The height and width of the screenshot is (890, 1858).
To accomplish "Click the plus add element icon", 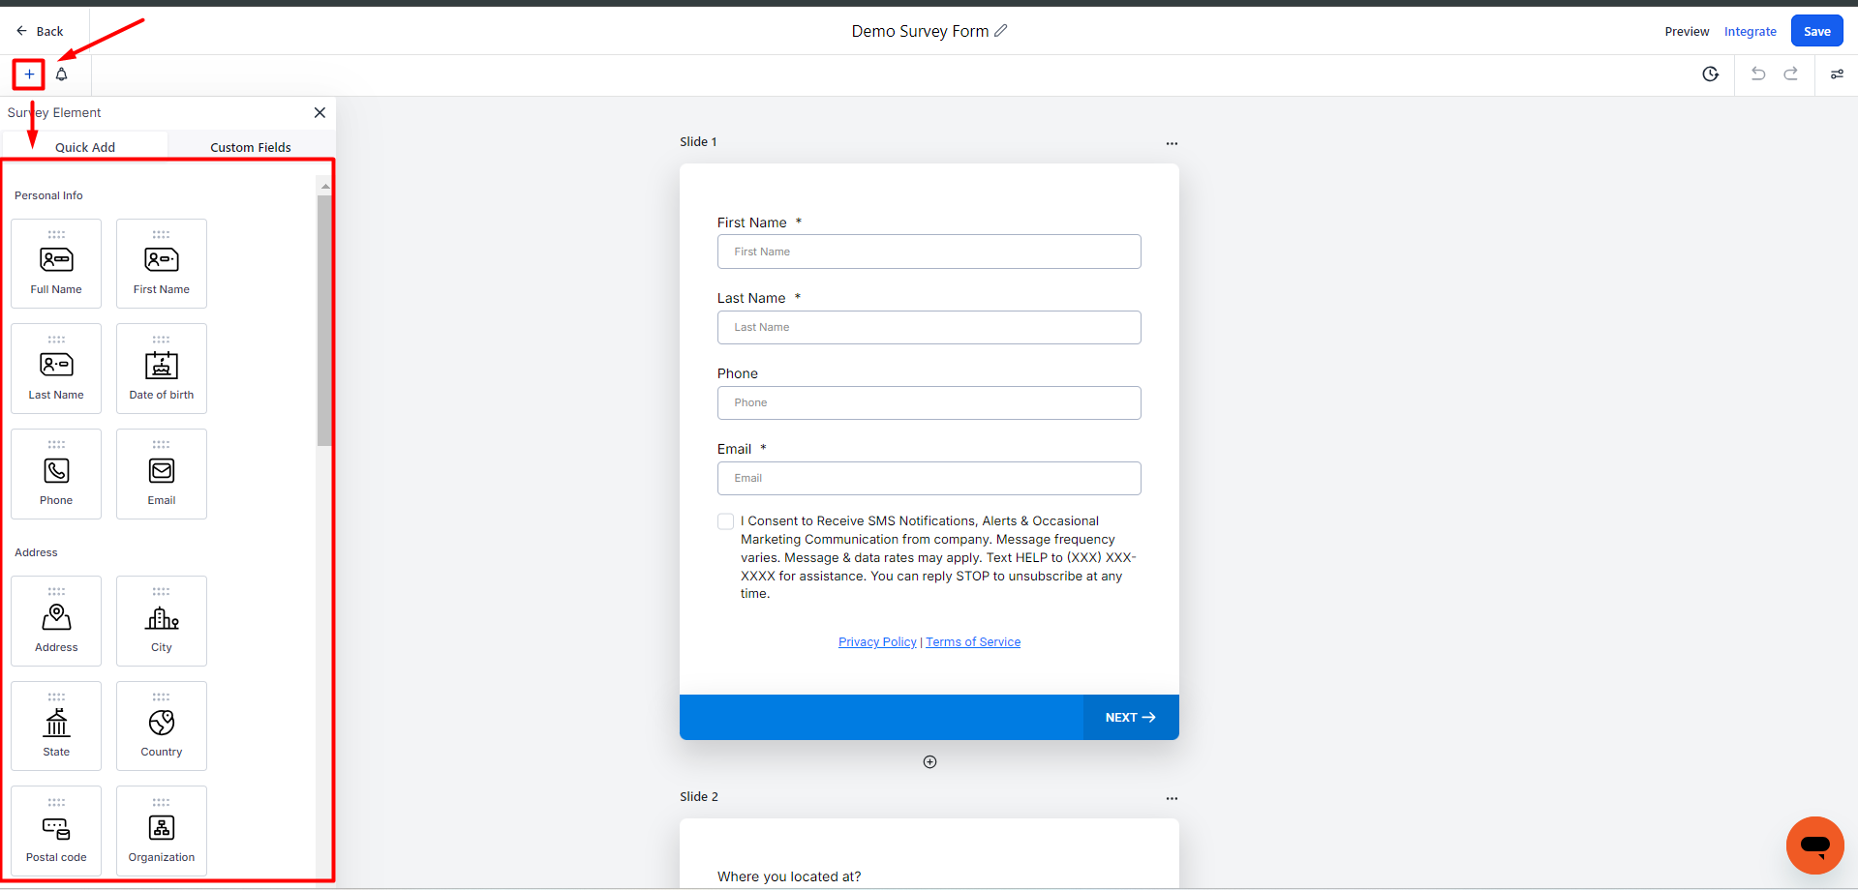I will tap(29, 74).
